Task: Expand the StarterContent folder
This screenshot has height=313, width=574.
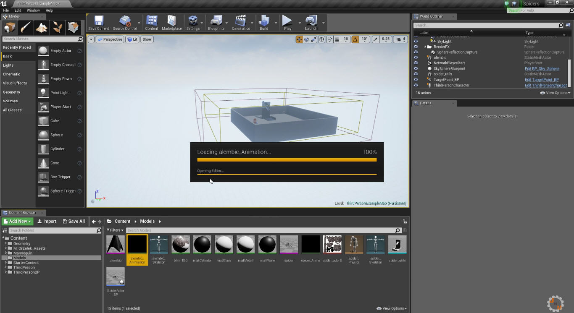Action: point(5,262)
